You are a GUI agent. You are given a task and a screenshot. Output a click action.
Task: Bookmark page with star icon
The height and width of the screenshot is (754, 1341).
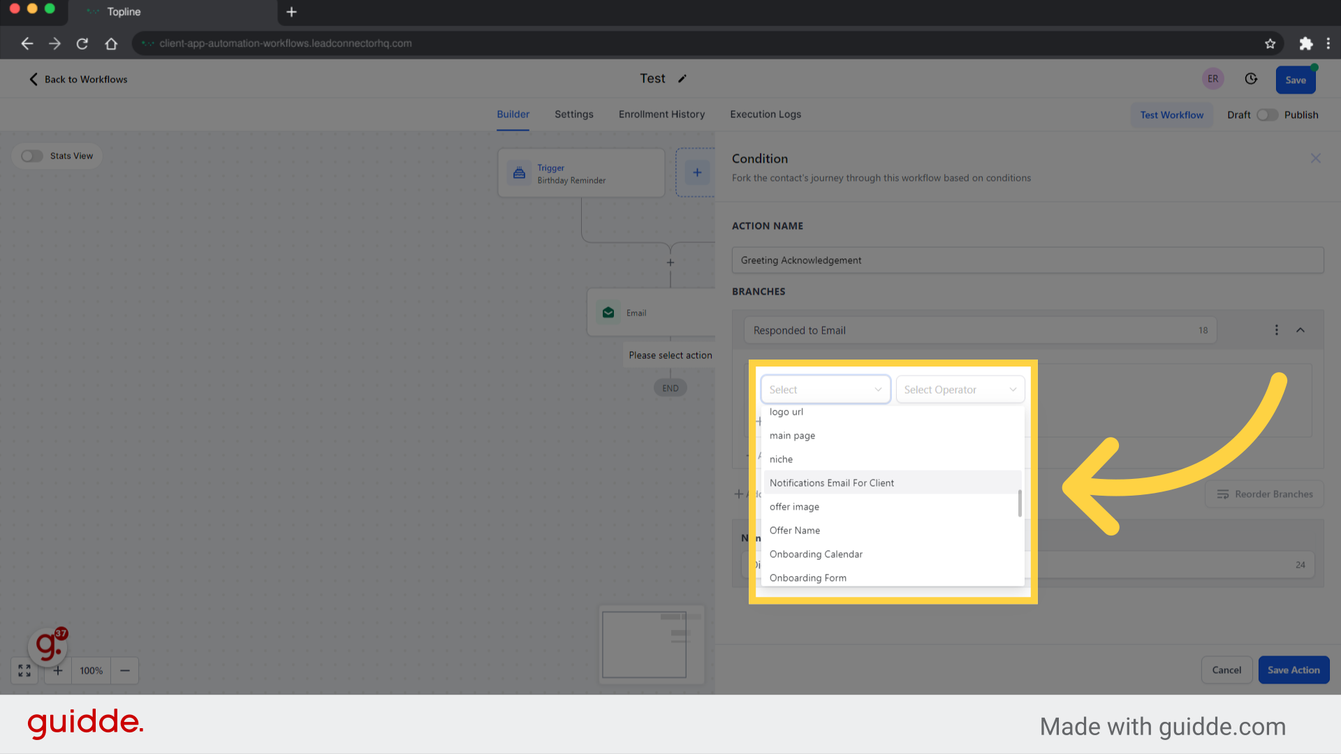[x=1270, y=43]
